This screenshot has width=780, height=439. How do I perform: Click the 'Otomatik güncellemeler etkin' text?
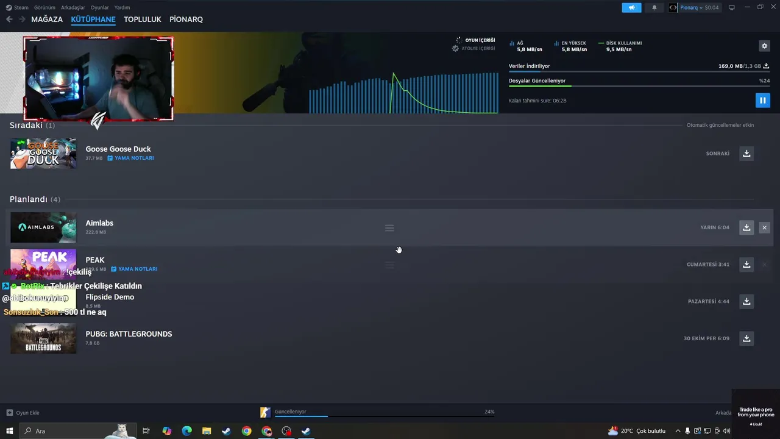pos(720,125)
